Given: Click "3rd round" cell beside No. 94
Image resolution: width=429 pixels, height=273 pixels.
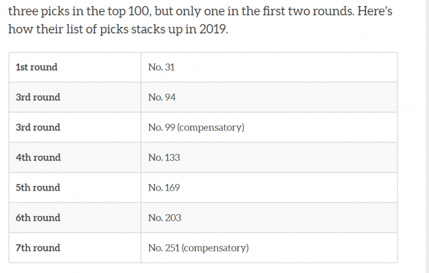Looking at the screenshot, I should coord(38,97).
